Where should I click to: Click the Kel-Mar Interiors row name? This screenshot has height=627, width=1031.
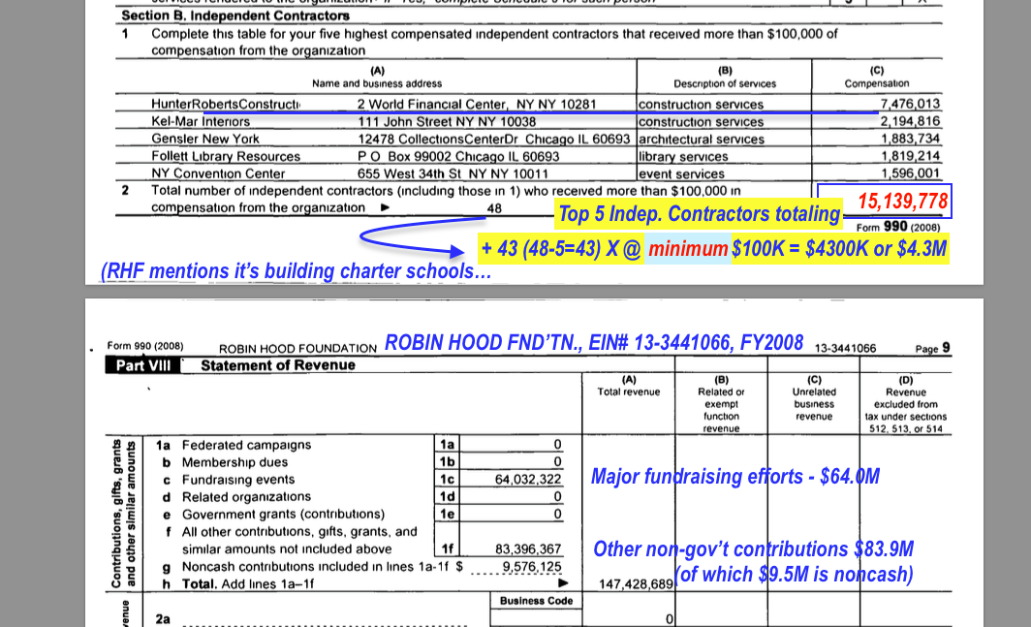pos(201,122)
